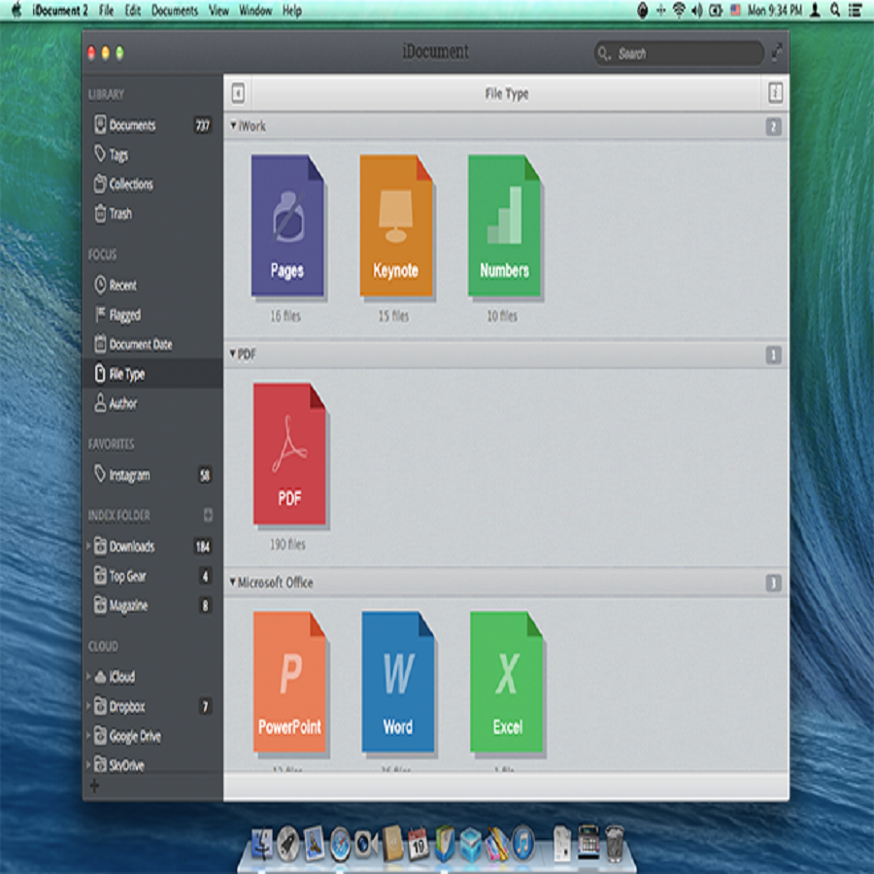Open the Pages file type icon
Image resolution: width=874 pixels, height=874 pixels.
pos(287,225)
